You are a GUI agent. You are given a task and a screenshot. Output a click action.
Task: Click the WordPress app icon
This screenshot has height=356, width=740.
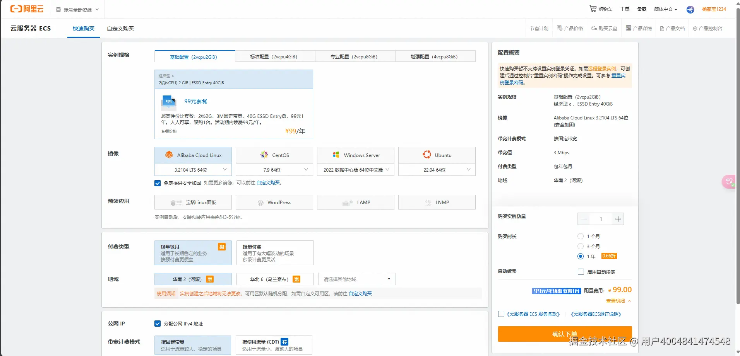[x=260, y=203]
